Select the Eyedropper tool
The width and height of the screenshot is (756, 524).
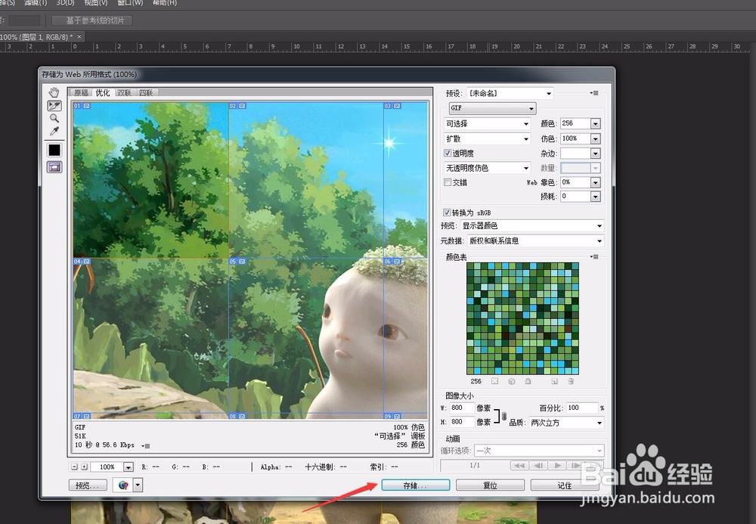54,131
